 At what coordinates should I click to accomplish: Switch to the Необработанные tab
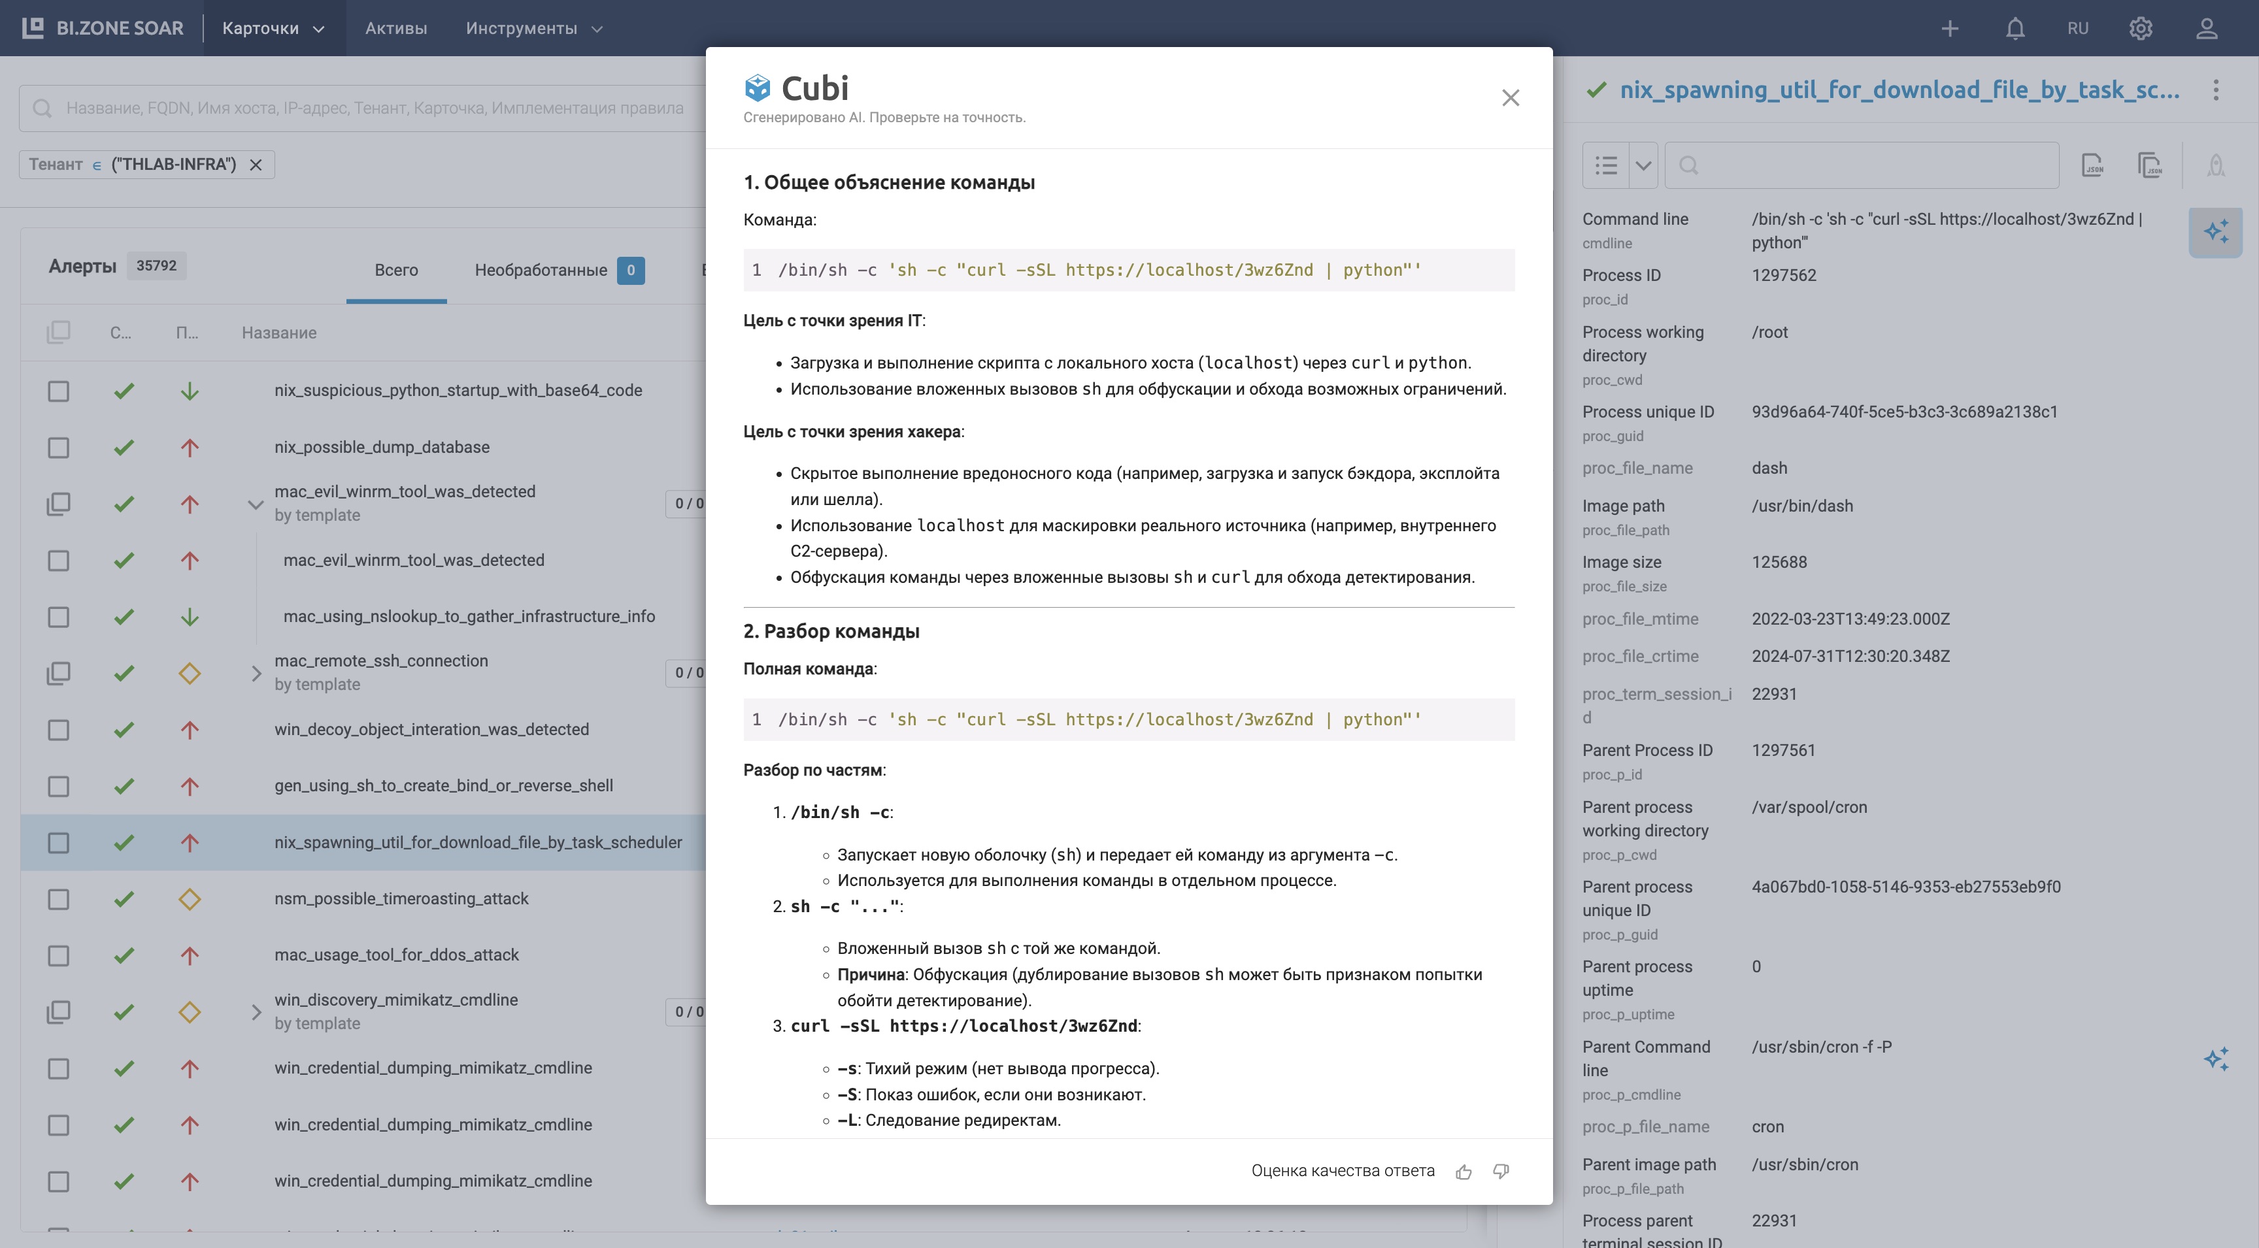pyautogui.click(x=541, y=270)
